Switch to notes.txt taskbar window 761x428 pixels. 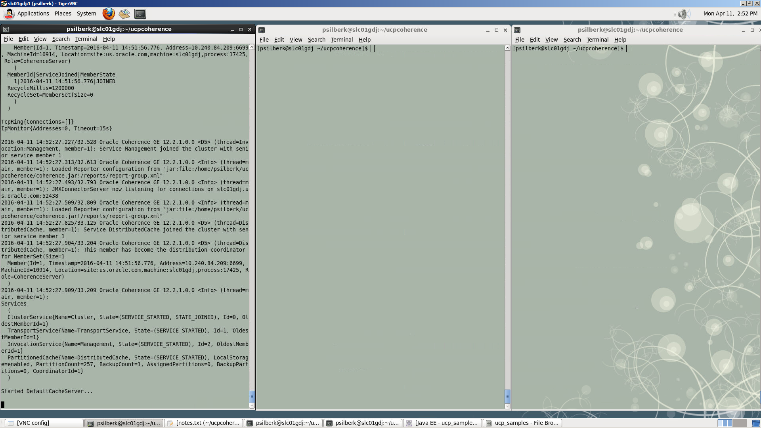click(x=204, y=423)
